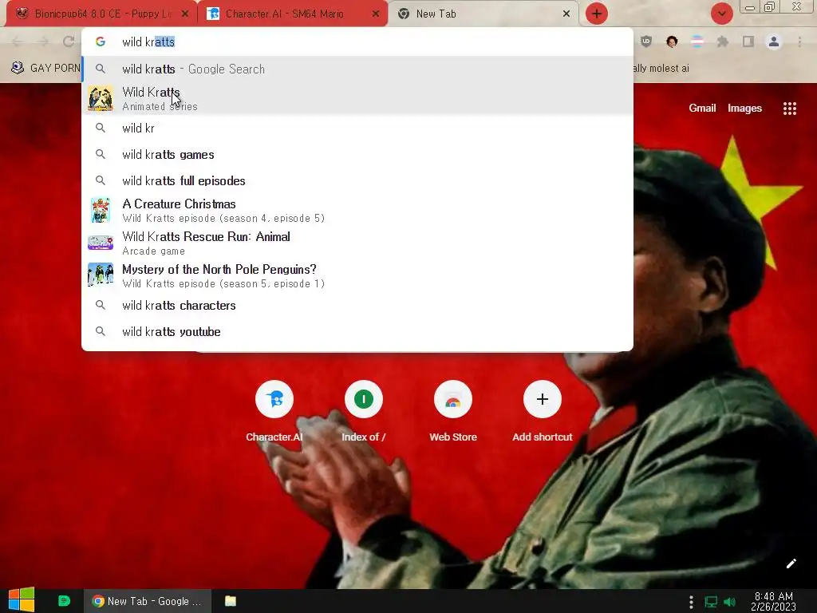Click the volume speaker tray icon

click(x=729, y=602)
